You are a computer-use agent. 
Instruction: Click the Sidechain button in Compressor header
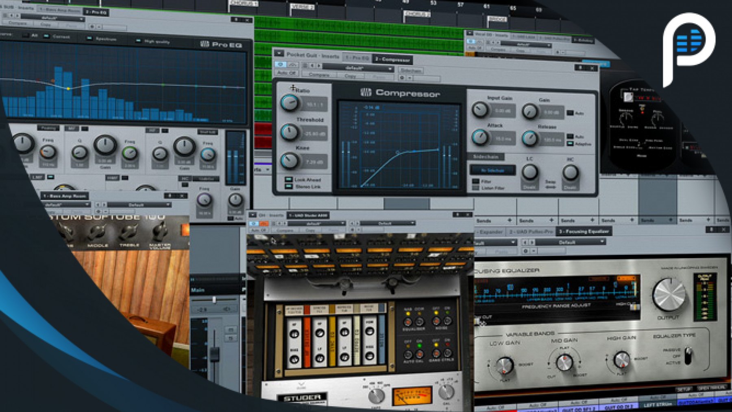point(411,70)
